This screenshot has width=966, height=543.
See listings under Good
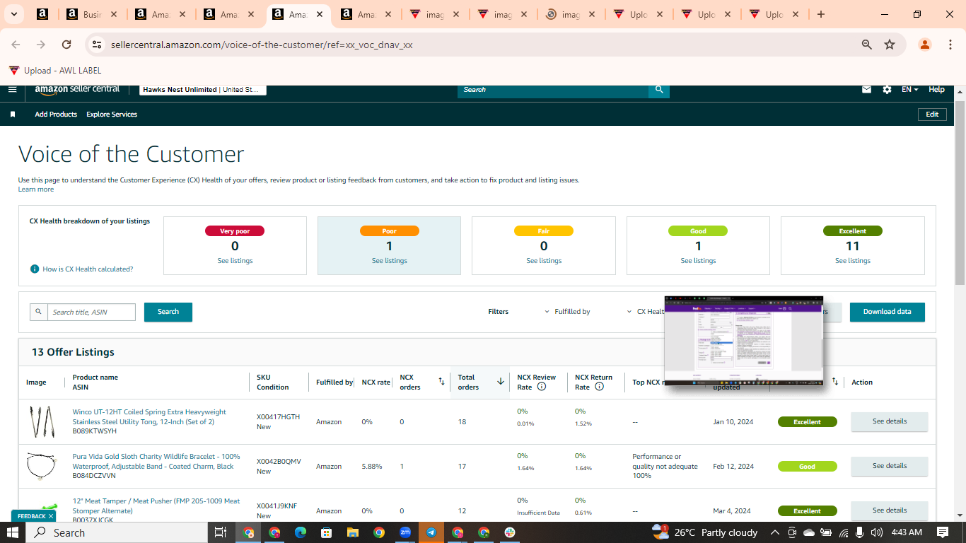click(698, 261)
